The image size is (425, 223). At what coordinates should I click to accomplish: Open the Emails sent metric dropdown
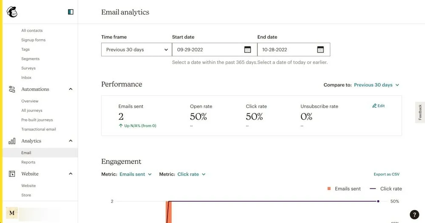coord(135,174)
